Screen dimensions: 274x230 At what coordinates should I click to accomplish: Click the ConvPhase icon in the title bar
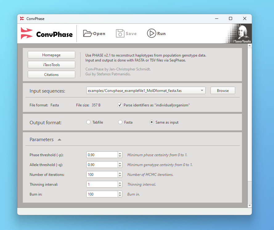pyautogui.click(x=22, y=18)
